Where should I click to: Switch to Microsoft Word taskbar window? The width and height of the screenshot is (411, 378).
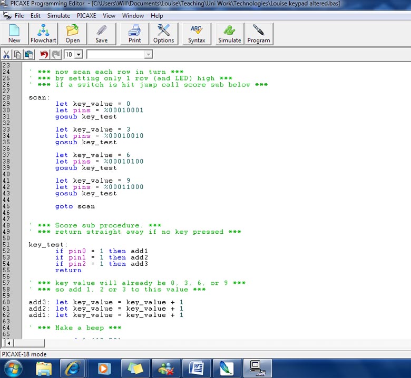point(197,369)
